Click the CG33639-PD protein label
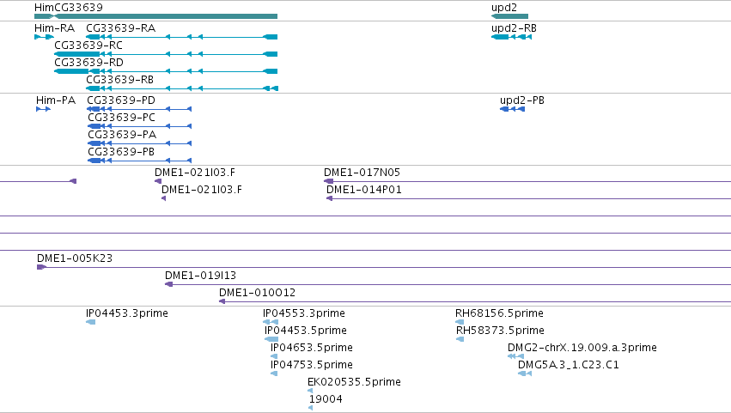Viewport: 731px width, 413px height. 121,100
